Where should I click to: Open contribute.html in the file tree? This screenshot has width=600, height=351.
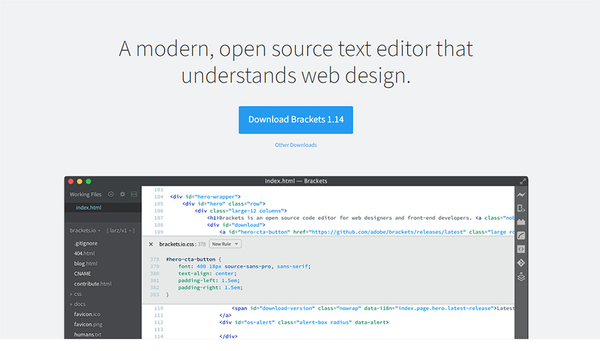(93, 284)
